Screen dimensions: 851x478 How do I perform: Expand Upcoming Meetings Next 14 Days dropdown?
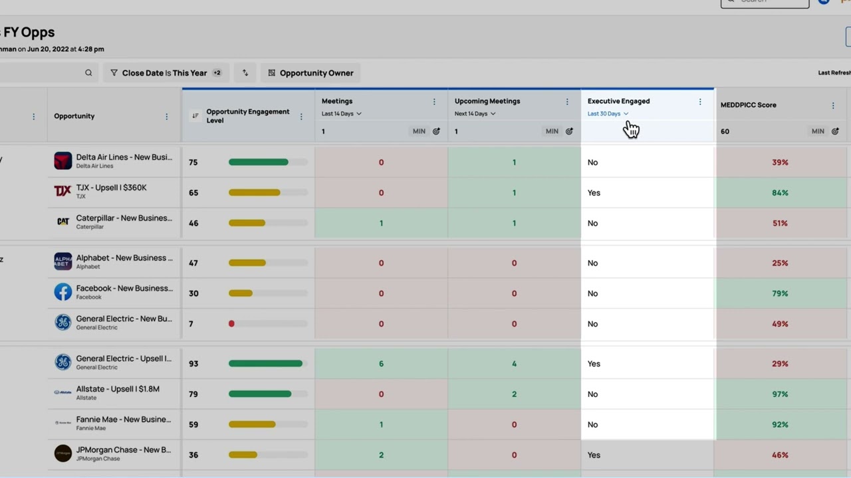coord(475,114)
